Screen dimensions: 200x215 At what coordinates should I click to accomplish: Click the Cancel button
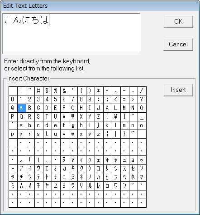pos(178,45)
